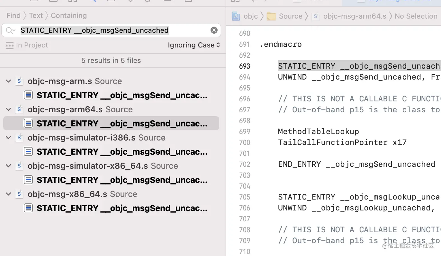This screenshot has width=441, height=256.
Task: Collapse the objc-msg-x86_64.s result group
Action: [9, 194]
